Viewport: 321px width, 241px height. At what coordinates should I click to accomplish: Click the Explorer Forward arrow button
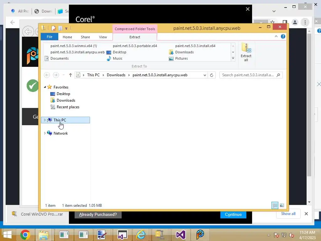(56, 75)
